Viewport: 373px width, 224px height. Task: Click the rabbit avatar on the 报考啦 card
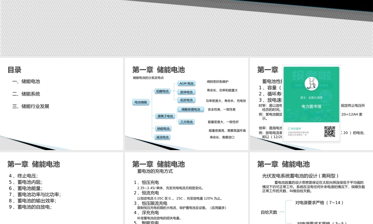pos(311,84)
